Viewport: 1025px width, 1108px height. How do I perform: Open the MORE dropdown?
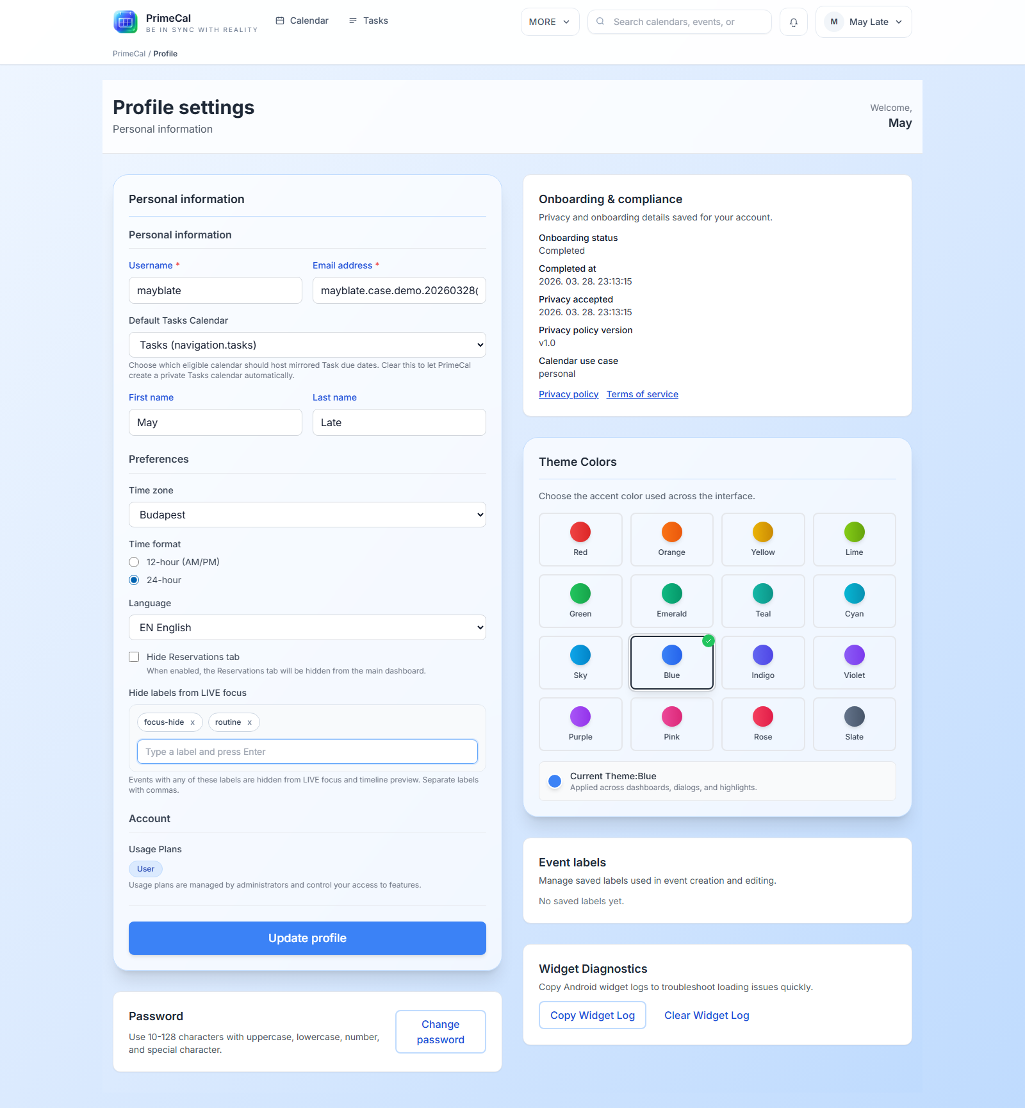[549, 21]
